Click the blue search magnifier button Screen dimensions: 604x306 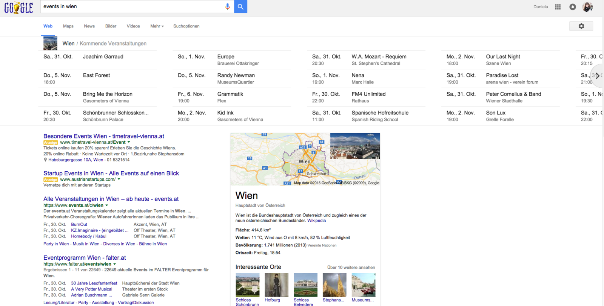(x=240, y=6)
